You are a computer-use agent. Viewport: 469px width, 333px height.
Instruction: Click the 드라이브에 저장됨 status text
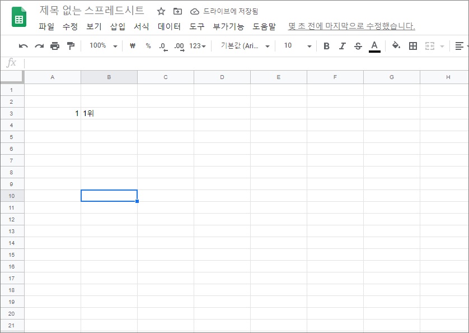(231, 11)
